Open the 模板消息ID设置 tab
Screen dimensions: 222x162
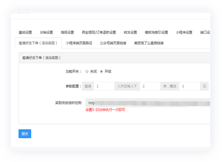tap(156, 33)
